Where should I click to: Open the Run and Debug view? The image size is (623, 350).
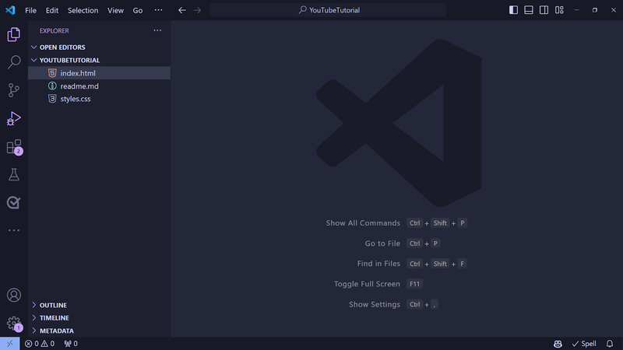point(14,118)
